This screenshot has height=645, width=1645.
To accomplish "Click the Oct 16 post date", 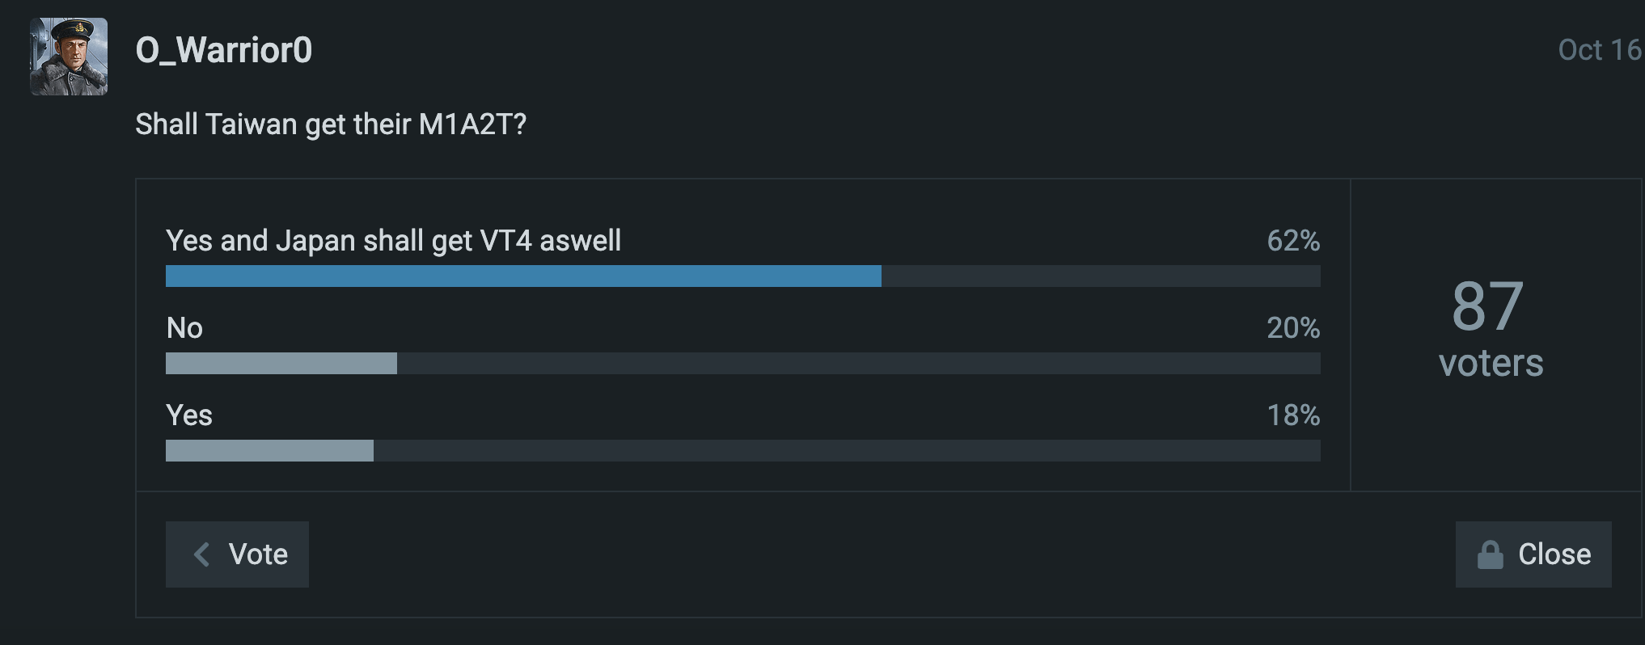I will pyautogui.click(x=1599, y=50).
